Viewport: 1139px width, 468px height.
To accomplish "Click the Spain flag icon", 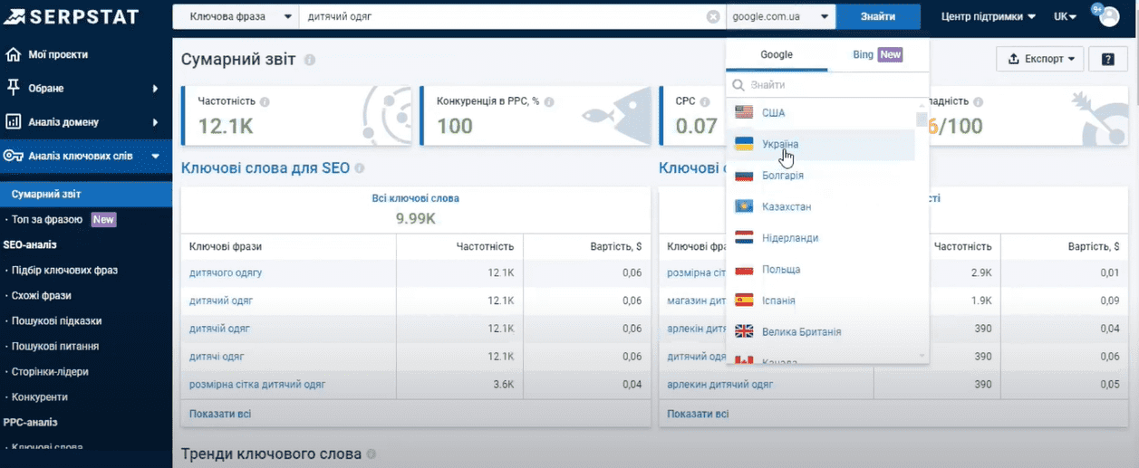I will click(744, 301).
